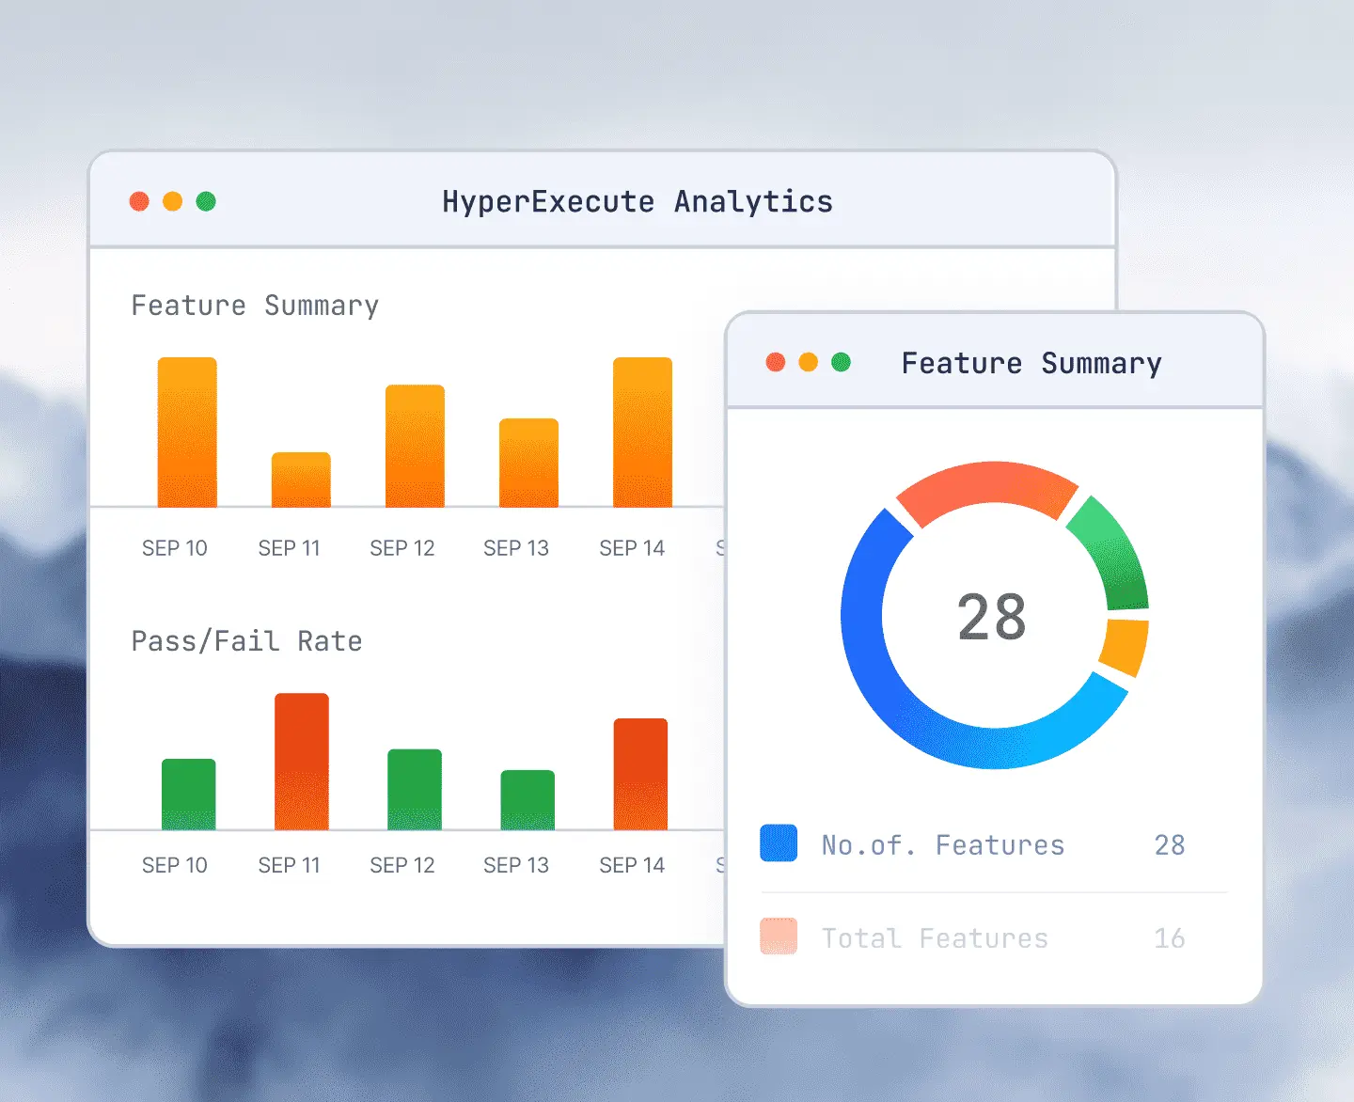This screenshot has width=1354, height=1102.
Task: Click the Feature Summary title of the front window
Action: tap(1031, 364)
